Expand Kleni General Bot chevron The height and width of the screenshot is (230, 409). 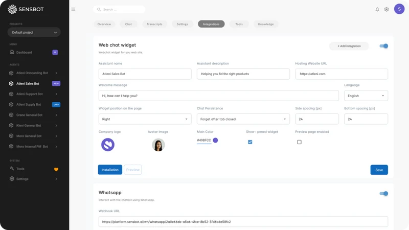56,125
